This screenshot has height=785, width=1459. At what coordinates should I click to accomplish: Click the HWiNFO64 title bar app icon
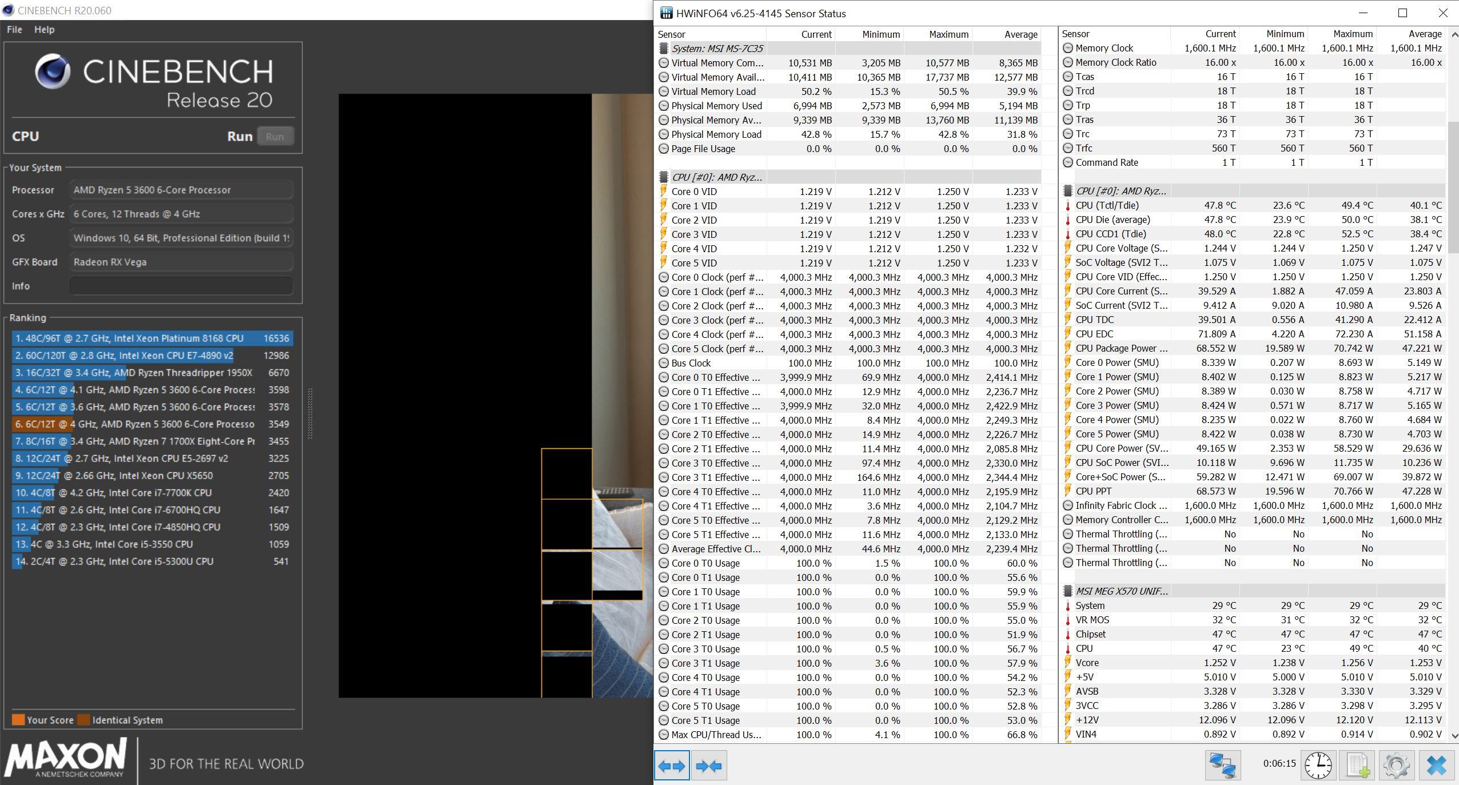(x=665, y=13)
